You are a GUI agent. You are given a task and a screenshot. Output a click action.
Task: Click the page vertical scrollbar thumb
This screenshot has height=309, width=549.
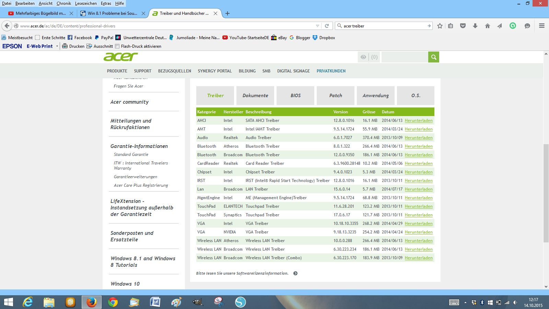click(546, 193)
